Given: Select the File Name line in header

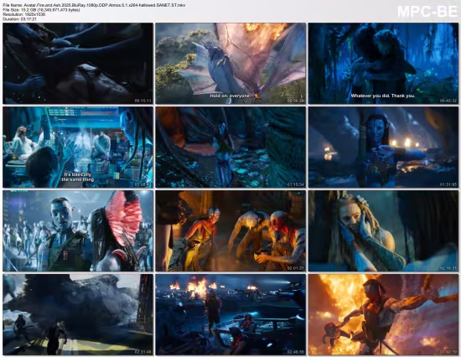Looking at the screenshot, I should click(x=94, y=5).
